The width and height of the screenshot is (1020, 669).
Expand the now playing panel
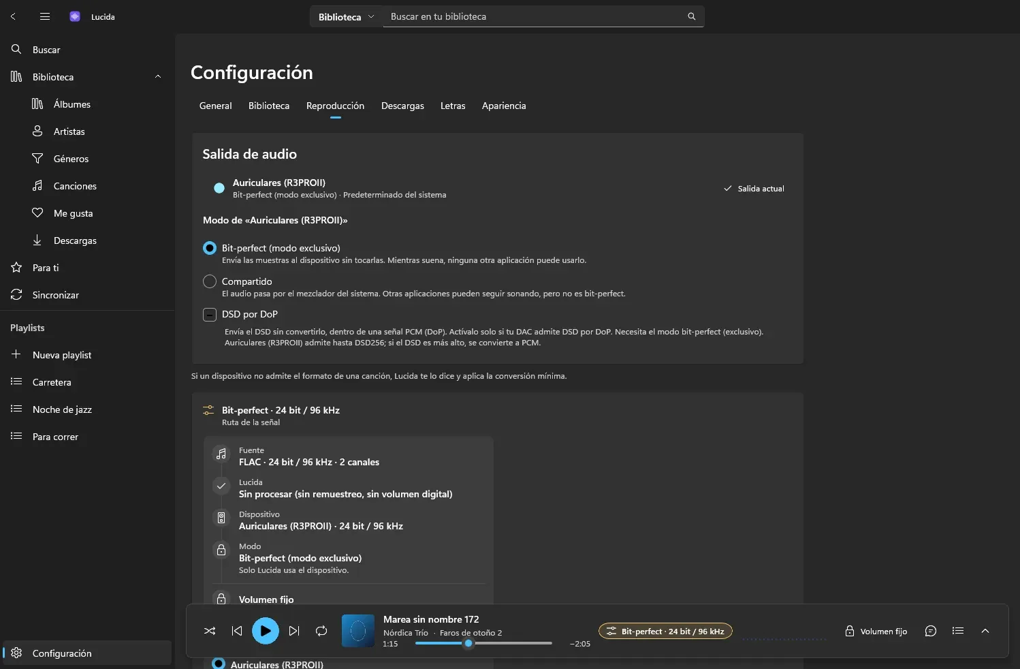click(985, 631)
